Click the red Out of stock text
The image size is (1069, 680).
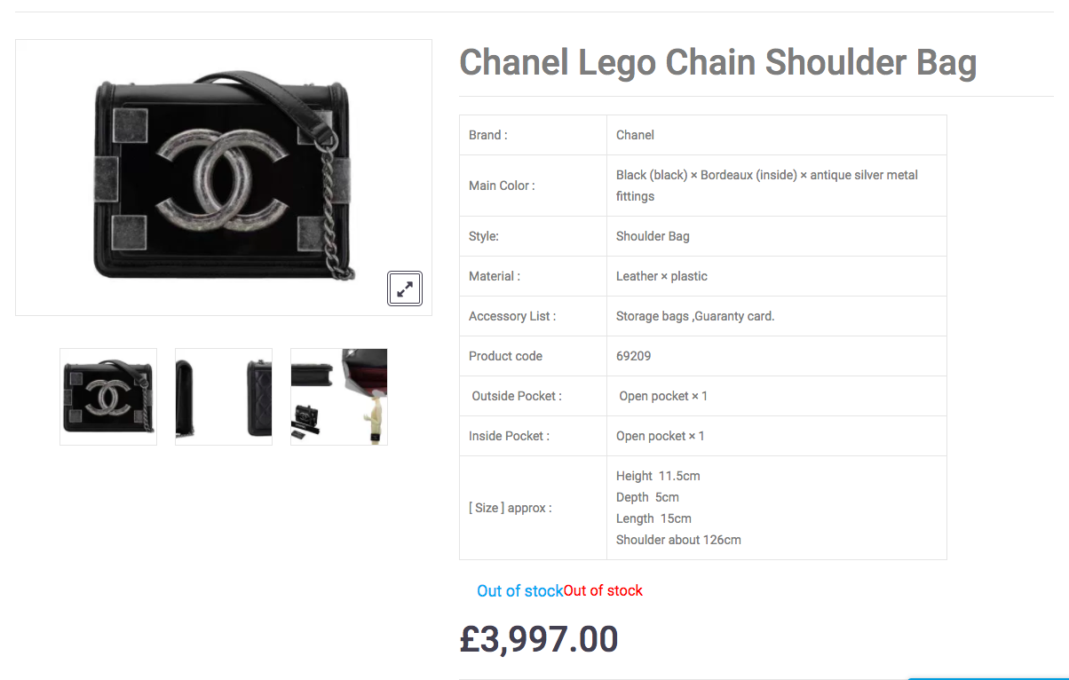[603, 591]
